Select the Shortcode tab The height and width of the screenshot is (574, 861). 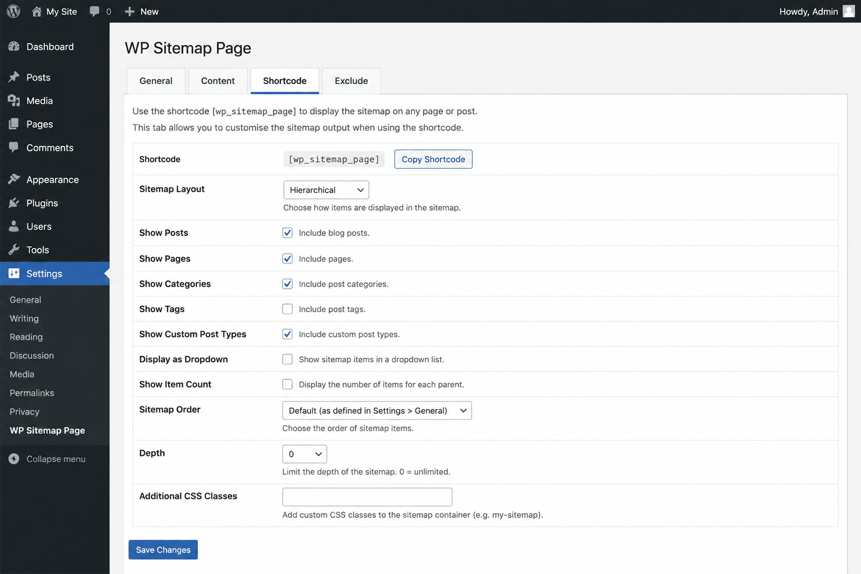click(x=285, y=81)
